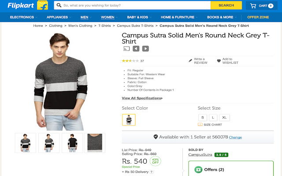Expand the BABY & KIDS menu
The height and width of the screenshot is (176, 282).
139,17
